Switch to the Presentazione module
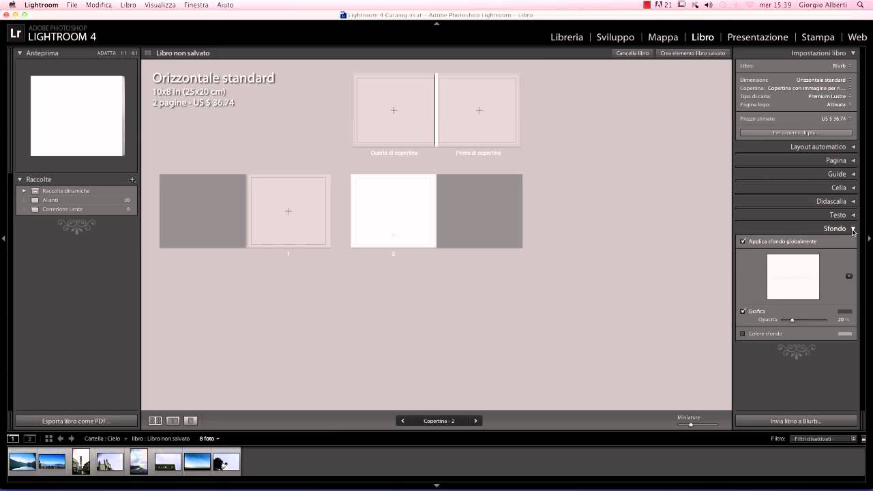This screenshot has width=873, height=491. click(x=758, y=37)
